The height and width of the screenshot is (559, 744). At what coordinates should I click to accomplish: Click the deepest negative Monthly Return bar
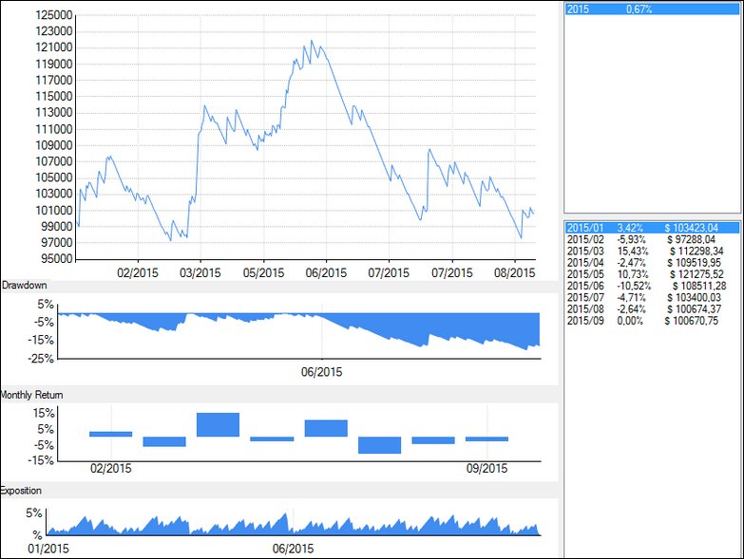point(379,445)
